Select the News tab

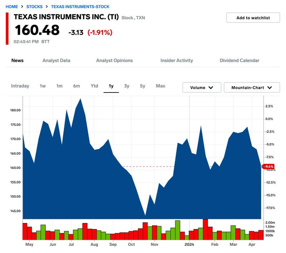coord(18,60)
